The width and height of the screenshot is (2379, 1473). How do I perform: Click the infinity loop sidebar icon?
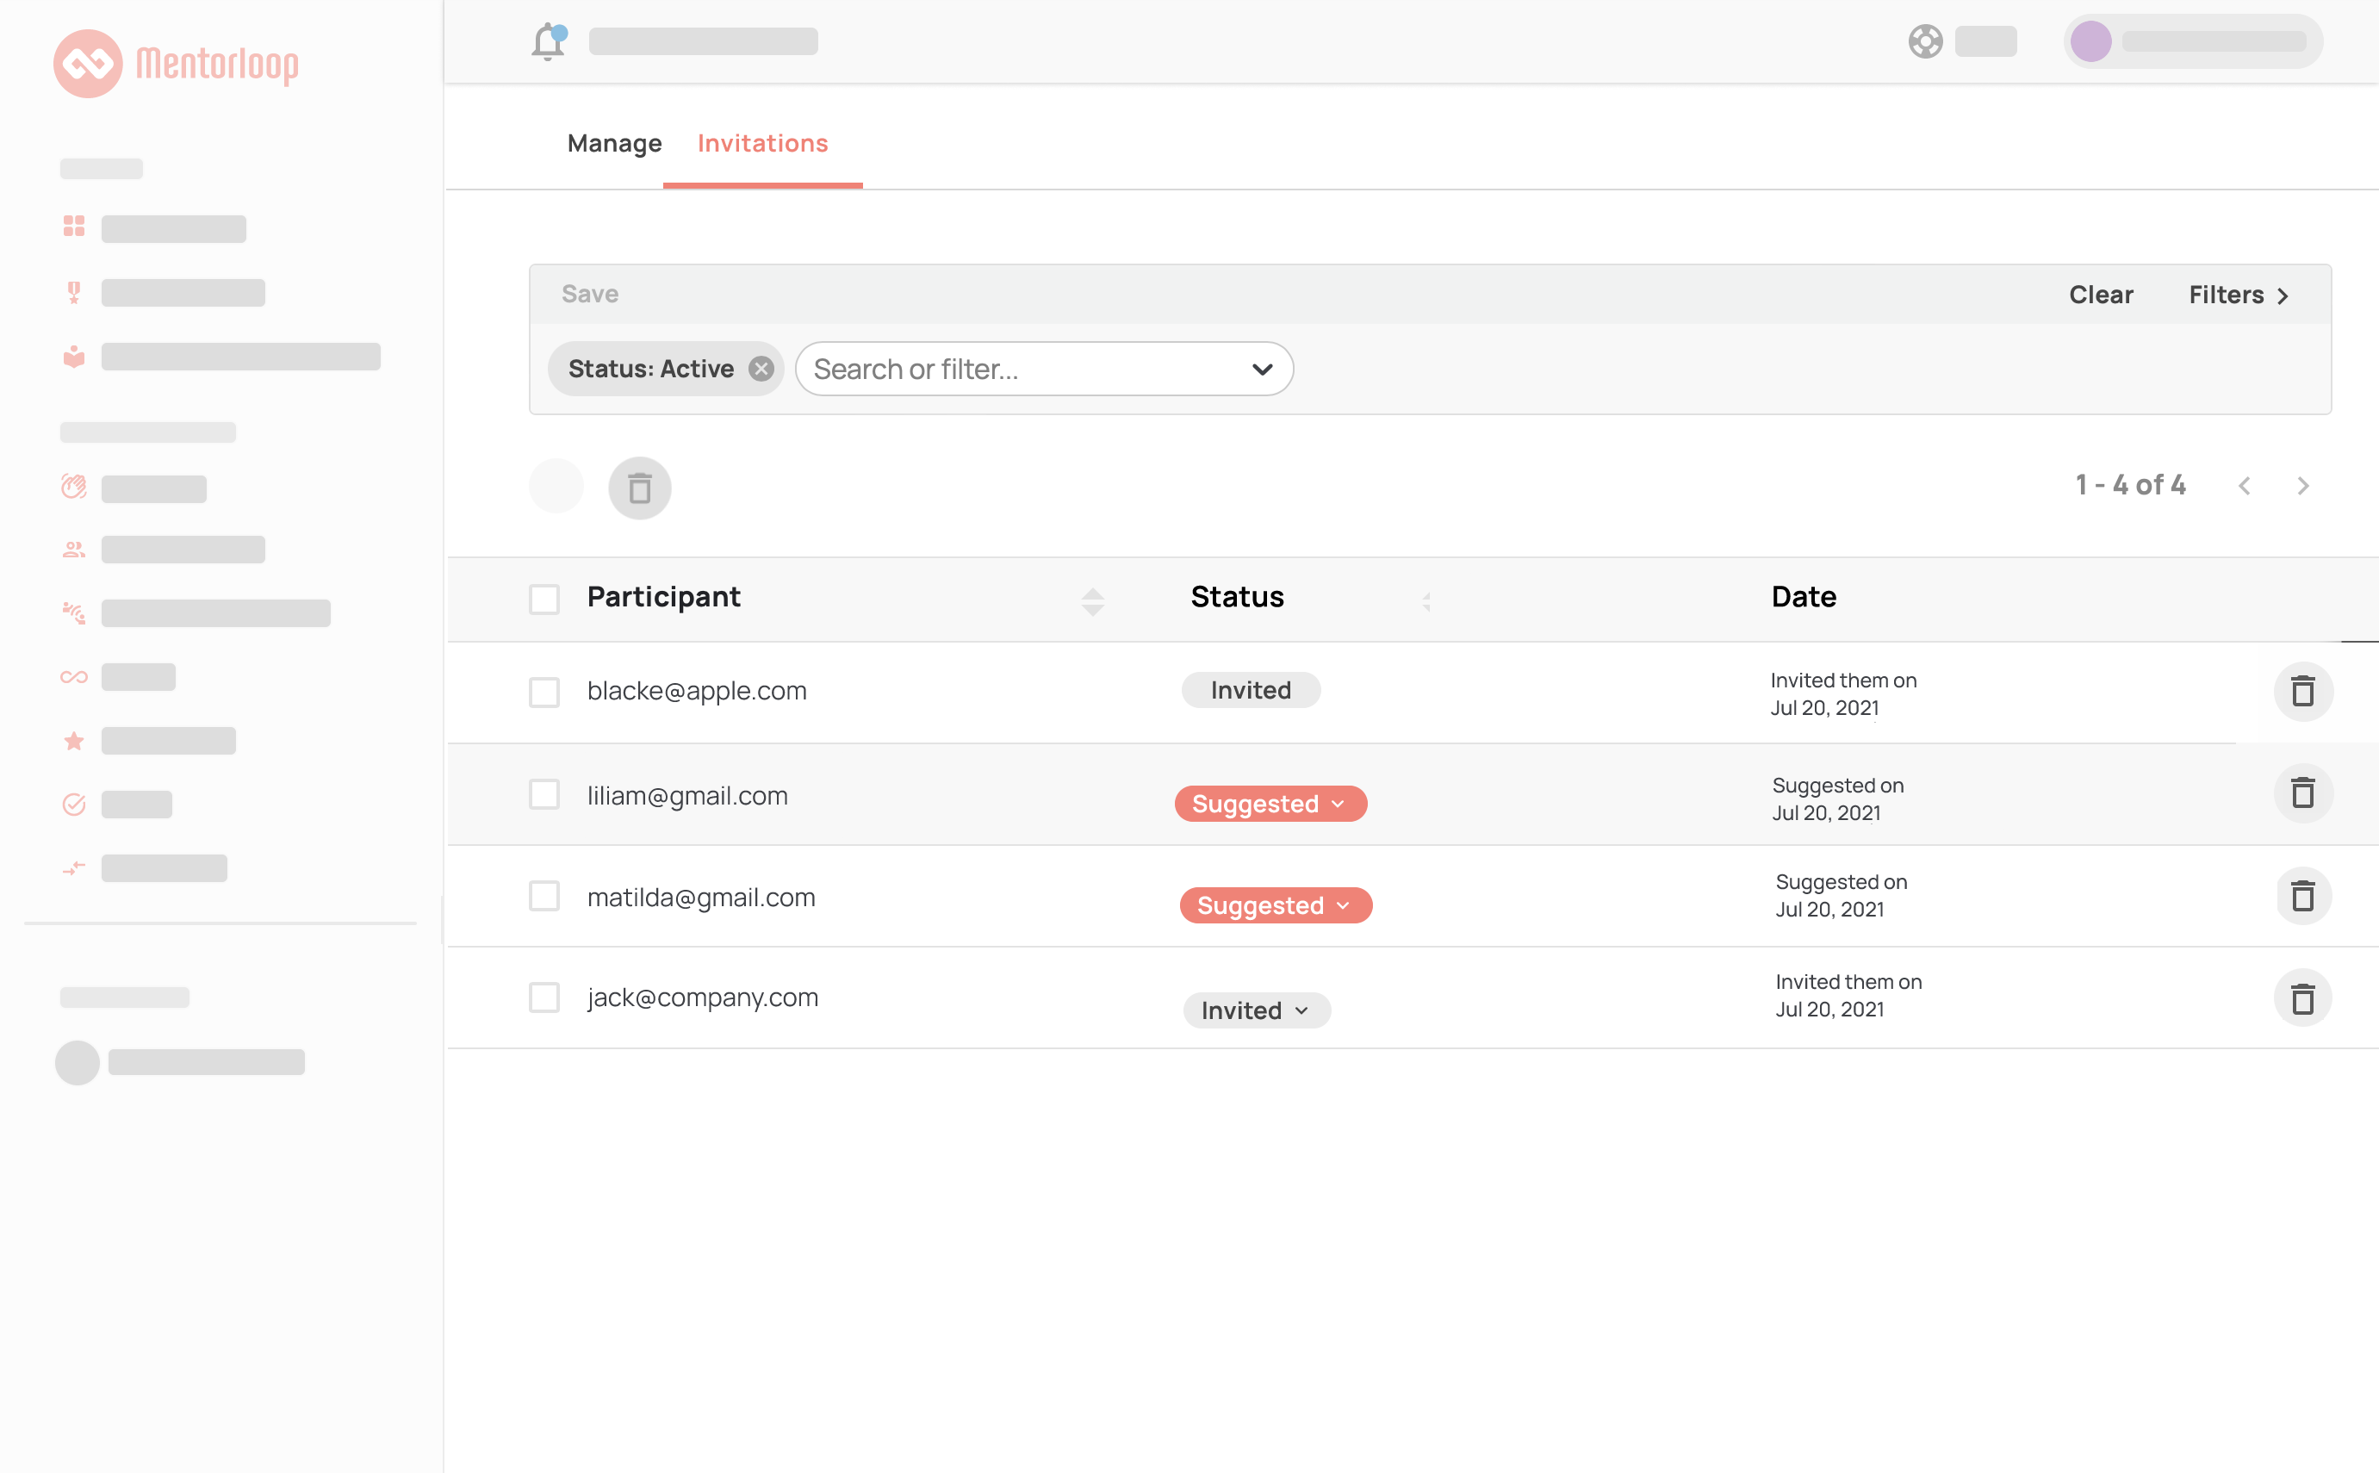click(x=74, y=677)
